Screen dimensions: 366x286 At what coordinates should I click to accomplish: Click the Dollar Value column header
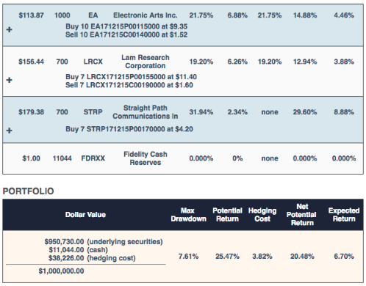(x=85, y=215)
